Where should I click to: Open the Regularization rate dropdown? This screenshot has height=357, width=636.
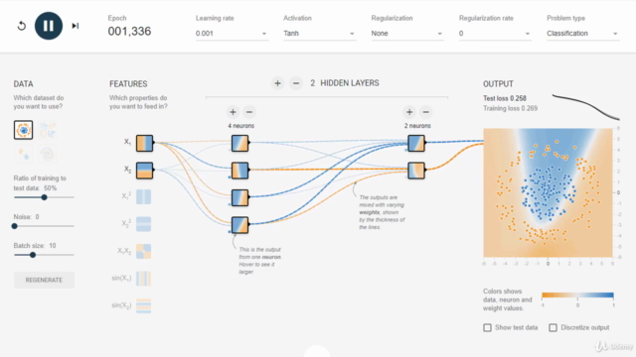click(495, 33)
